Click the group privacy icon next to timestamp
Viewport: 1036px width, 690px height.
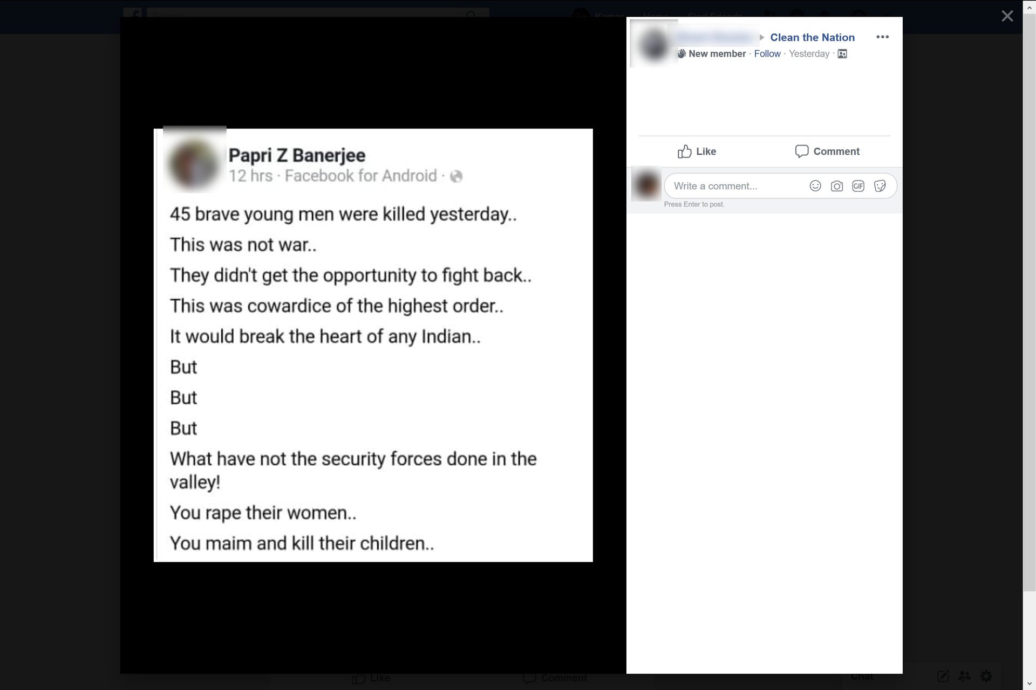[x=842, y=54]
